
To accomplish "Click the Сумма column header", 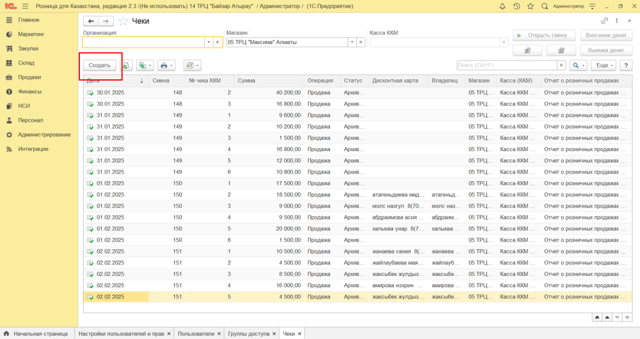I will 269,81.
